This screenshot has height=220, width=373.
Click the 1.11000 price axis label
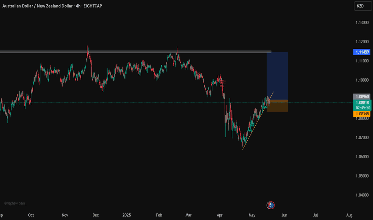pyautogui.click(x=362, y=61)
